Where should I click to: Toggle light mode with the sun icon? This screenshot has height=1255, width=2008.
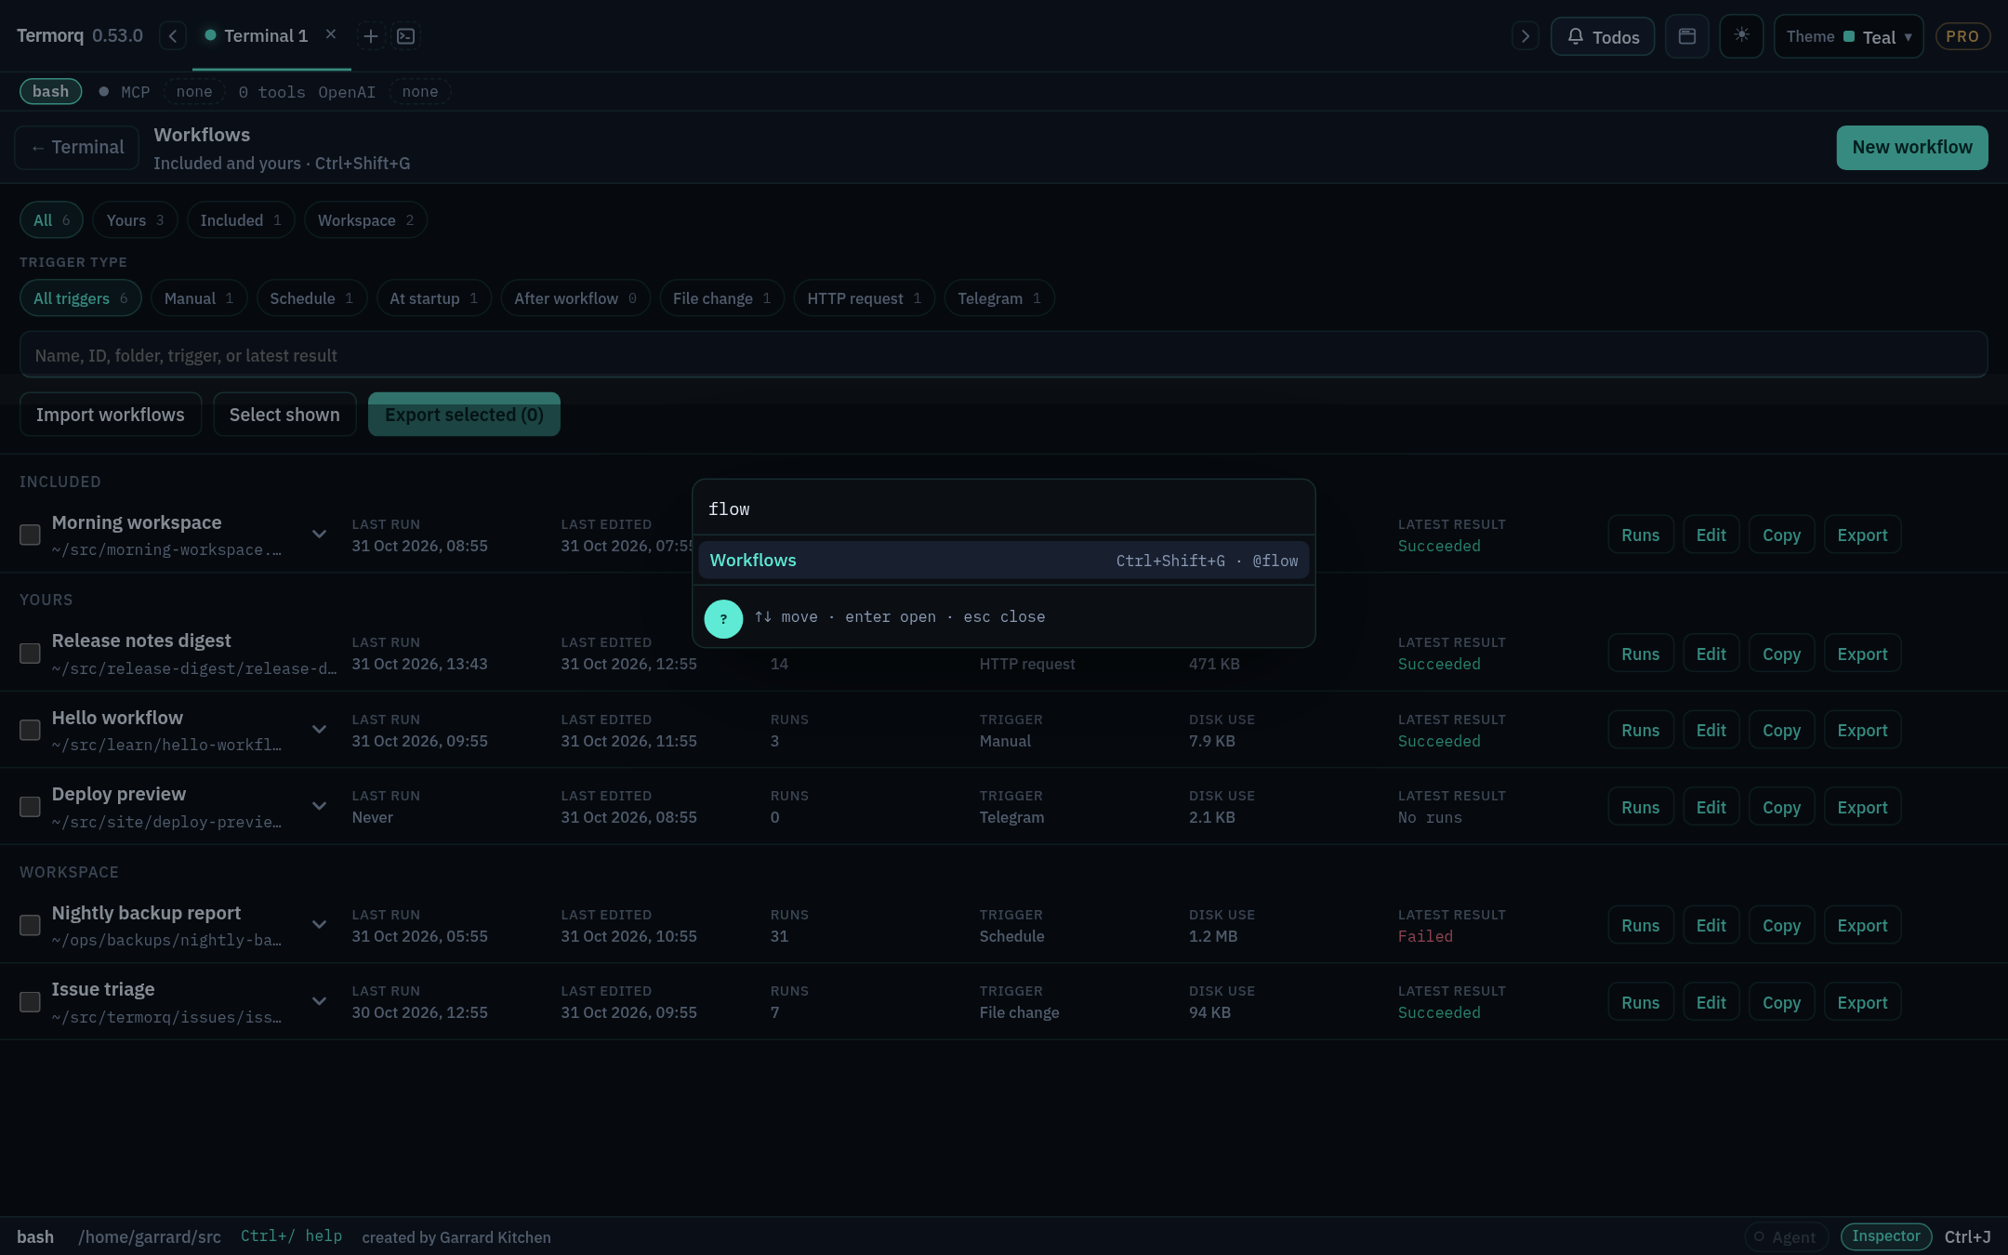tap(1741, 36)
